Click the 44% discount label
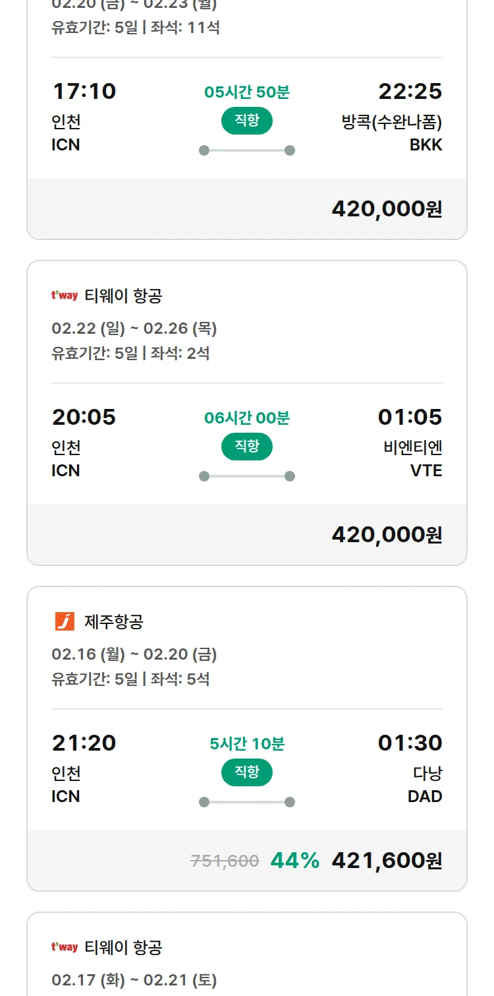 tap(294, 861)
